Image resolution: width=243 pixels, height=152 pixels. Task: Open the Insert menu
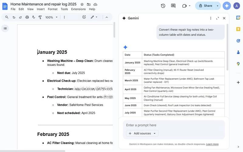click(x=41, y=9)
